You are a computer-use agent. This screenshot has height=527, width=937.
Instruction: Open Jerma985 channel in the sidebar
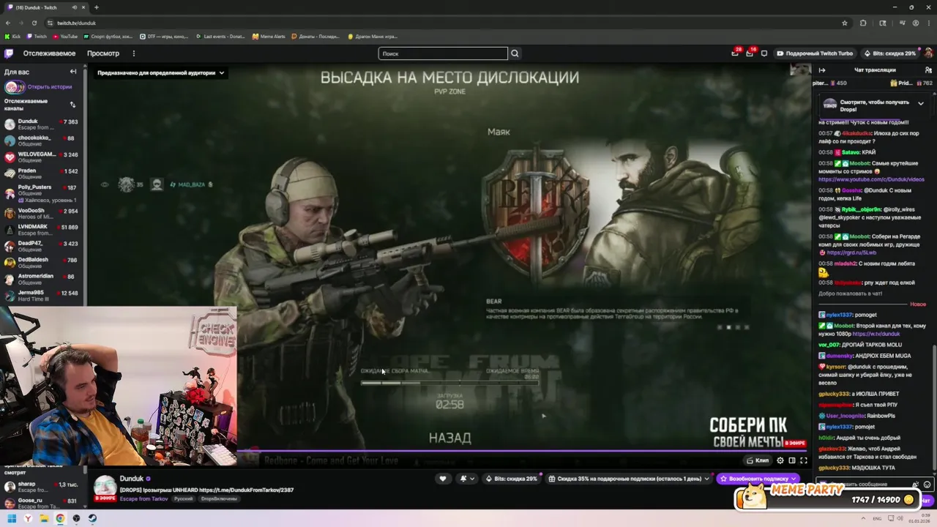point(42,296)
